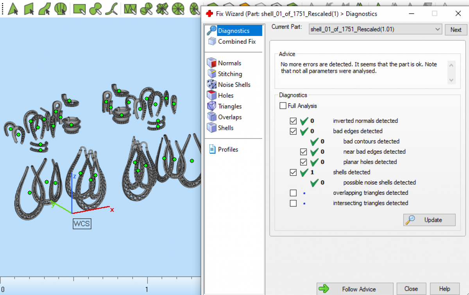Select the Triangles fix page
This screenshot has width=469, height=295.
click(x=229, y=106)
